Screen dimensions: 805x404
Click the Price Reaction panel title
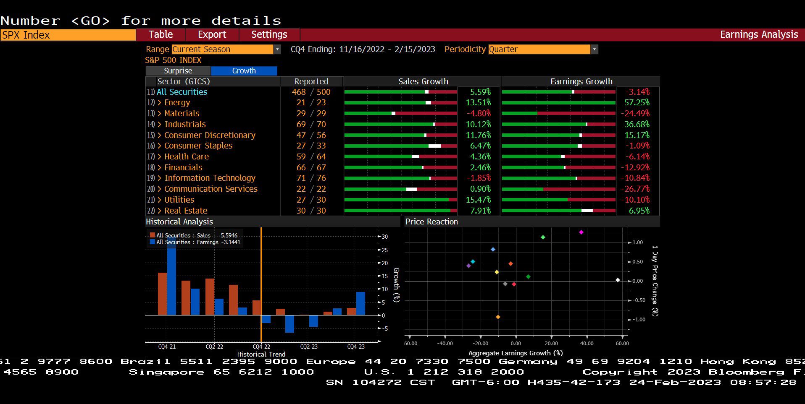[x=431, y=222]
